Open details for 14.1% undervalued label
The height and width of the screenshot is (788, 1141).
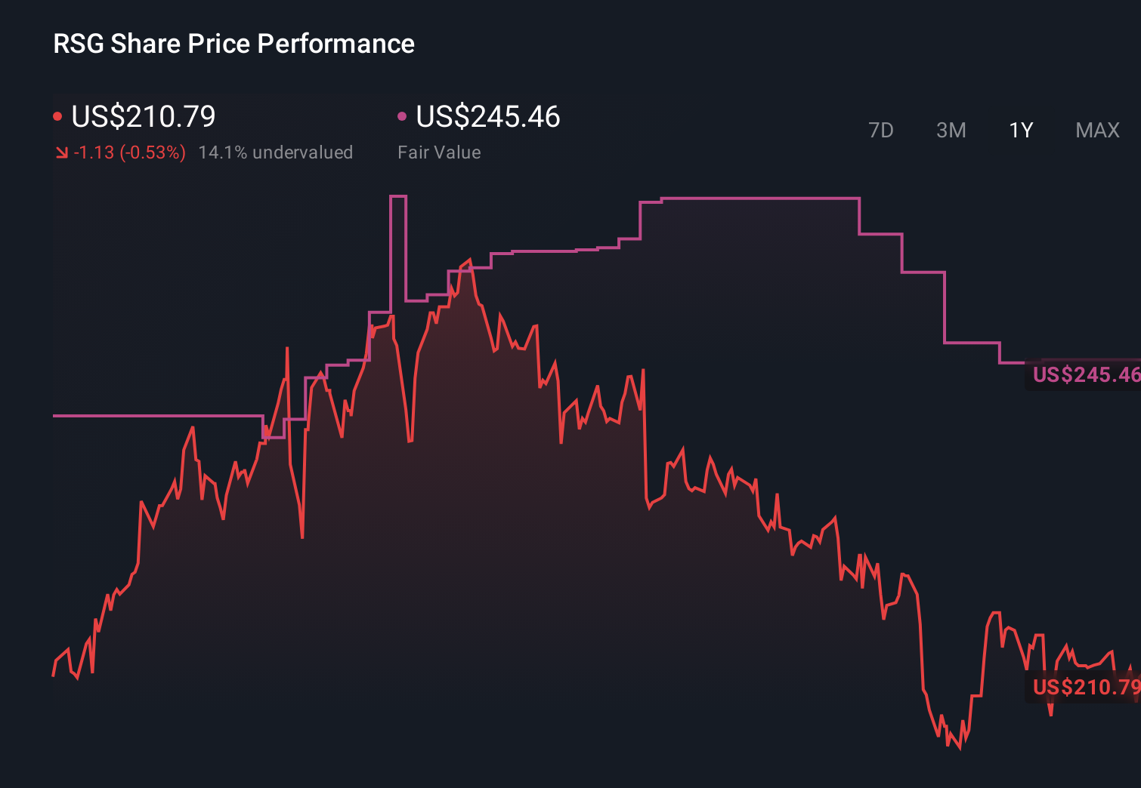276,152
